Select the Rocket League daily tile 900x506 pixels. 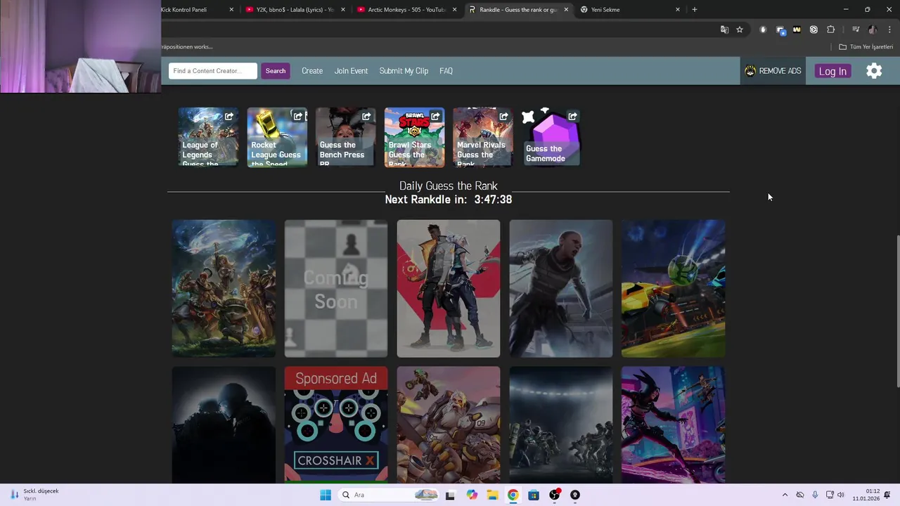(x=674, y=288)
